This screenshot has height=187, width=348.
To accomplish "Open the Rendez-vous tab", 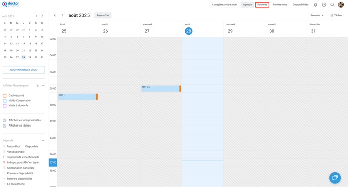I will [280, 5].
